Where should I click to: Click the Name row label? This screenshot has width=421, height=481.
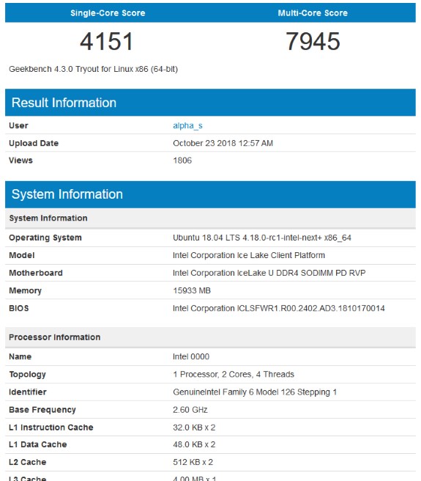click(21, 356)
